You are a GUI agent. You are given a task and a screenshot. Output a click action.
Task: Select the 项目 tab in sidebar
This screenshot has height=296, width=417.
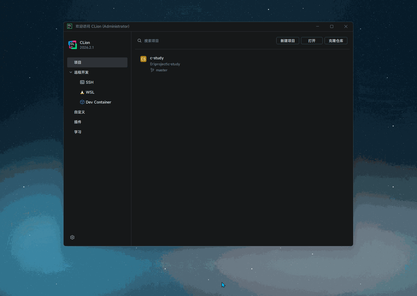(97, 62)
